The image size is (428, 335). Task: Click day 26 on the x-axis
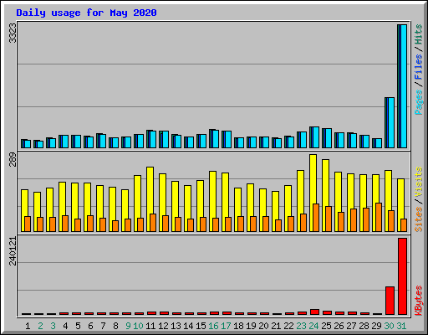pos(339,326)
